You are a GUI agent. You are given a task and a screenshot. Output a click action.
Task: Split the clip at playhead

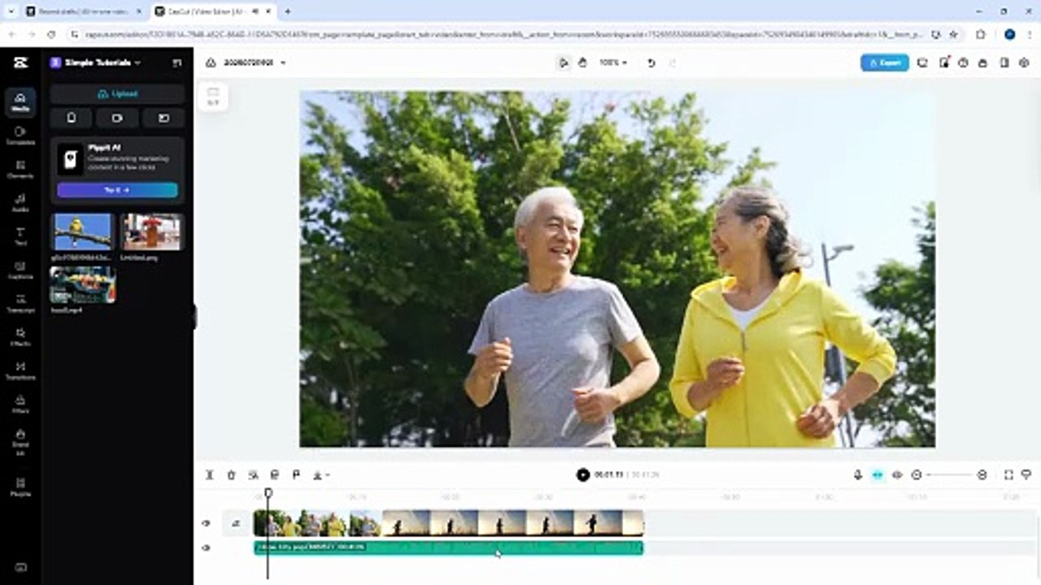[x=209, y=474]
